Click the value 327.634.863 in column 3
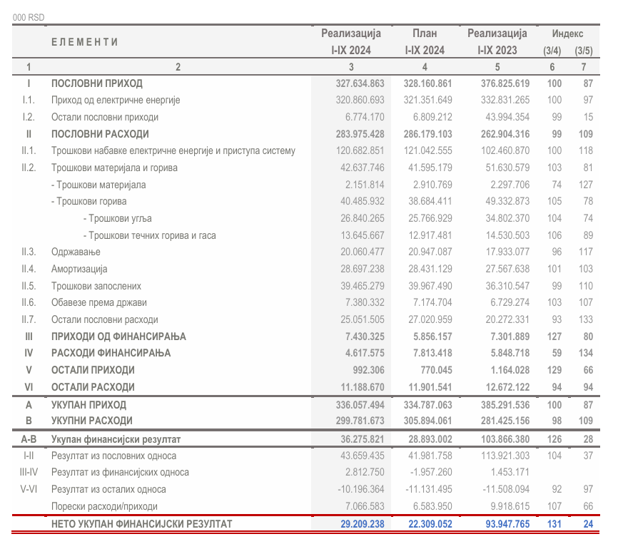The width and height of the screenshot is (618, 539). [x=360, y=83]
